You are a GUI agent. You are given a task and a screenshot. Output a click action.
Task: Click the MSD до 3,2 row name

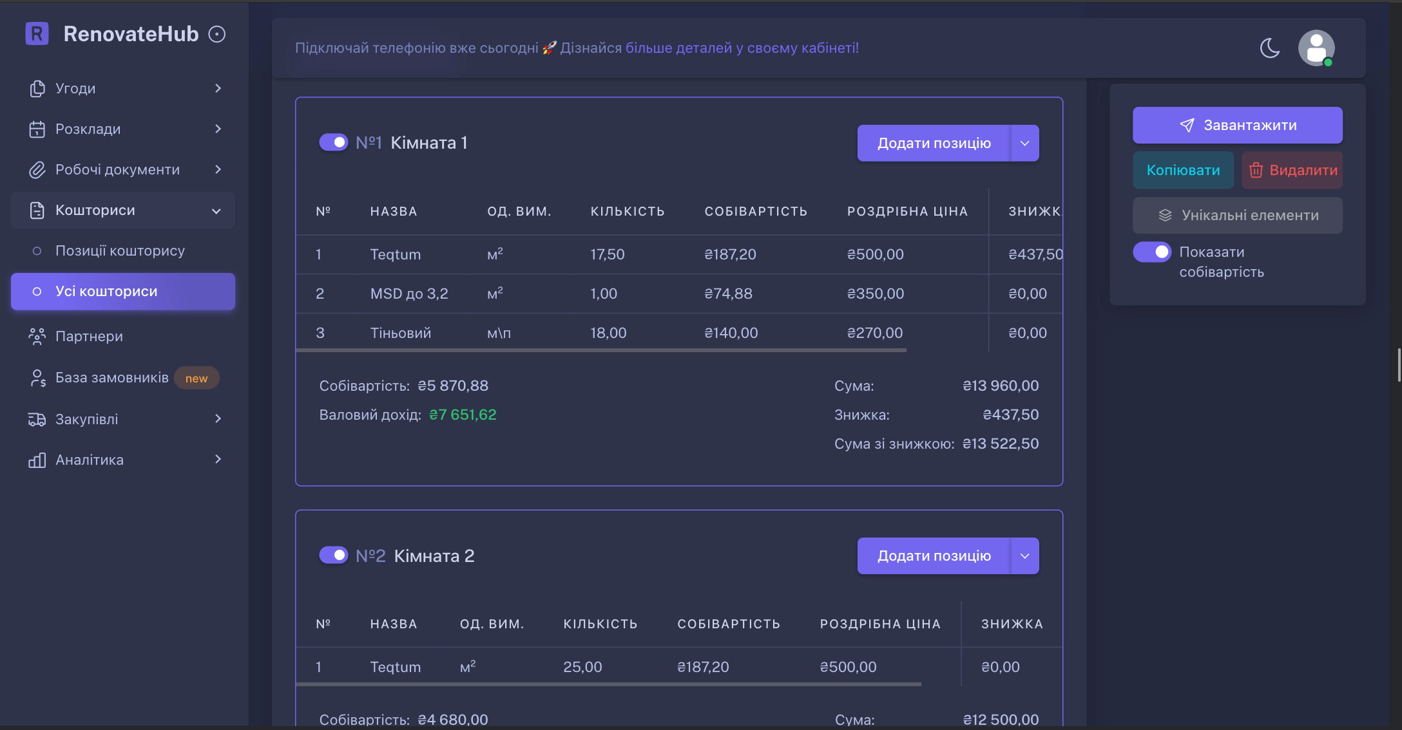pos(409,294)
